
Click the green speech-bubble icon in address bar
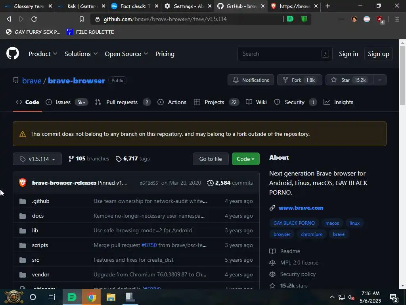tap(290, 19)
